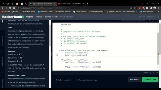Open the Dare2Compete bookmark
The image size is (161, 90).
(131, 12)
